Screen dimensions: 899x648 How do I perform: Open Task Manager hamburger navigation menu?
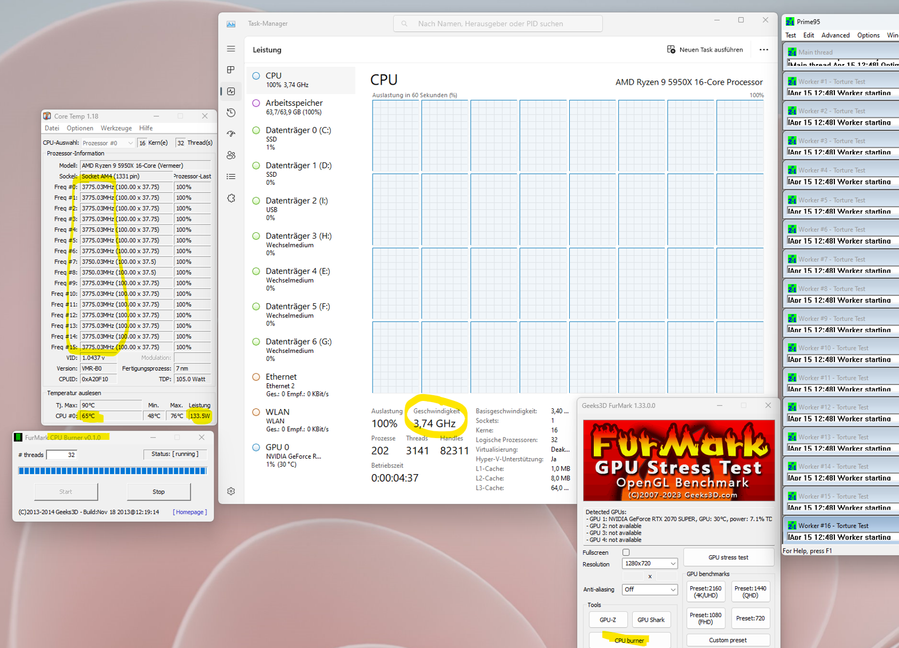(231, 49)
